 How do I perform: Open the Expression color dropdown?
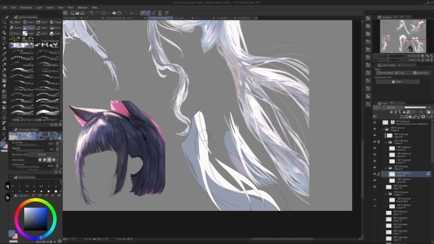(397, 81)
